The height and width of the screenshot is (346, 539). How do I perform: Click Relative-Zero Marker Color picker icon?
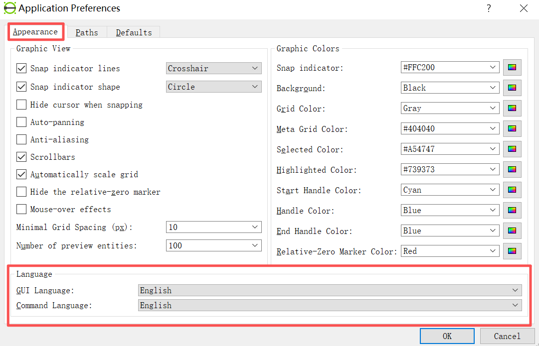tap(512, 251)
